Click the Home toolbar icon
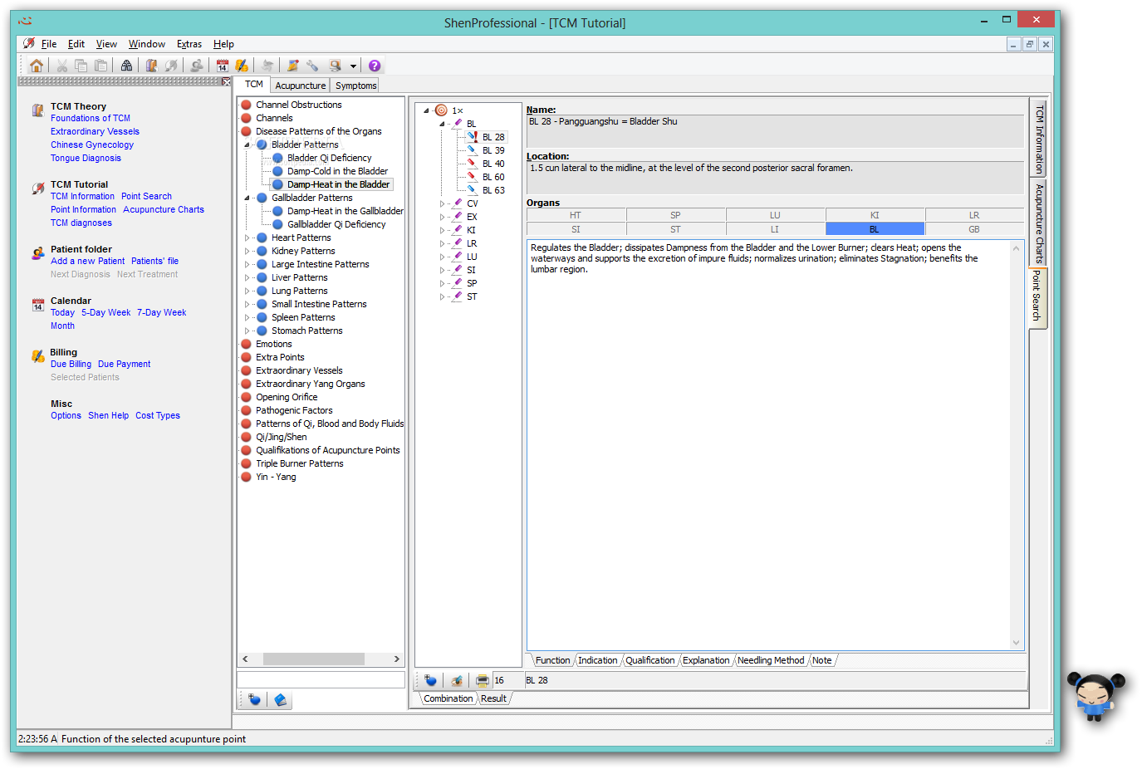 pos(36,66)
